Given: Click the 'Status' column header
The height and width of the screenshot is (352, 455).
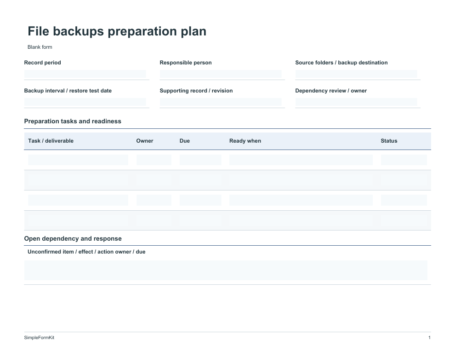Looking at the screenshot, I should pyautogui.click(x=389, y=141).
